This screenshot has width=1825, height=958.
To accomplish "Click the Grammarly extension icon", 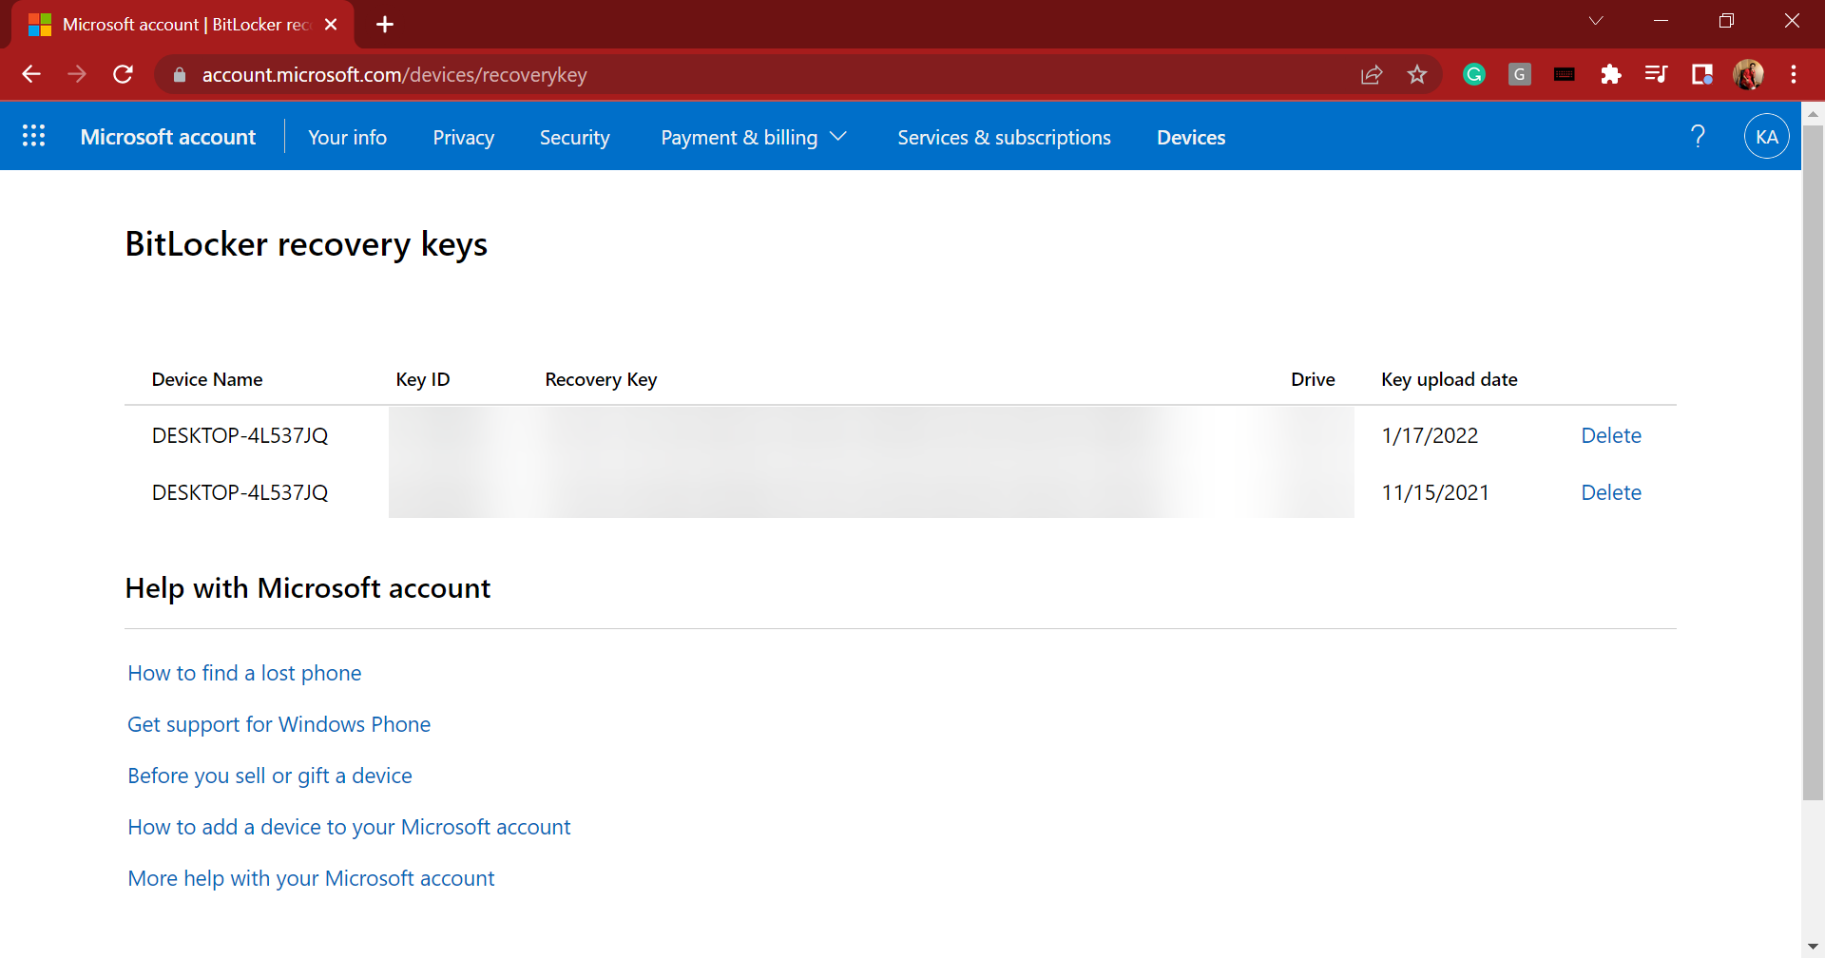I will [1473, 74].
